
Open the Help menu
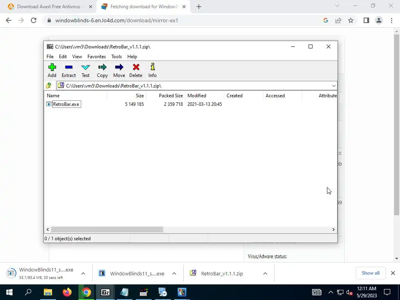click(x=132, y=57)
